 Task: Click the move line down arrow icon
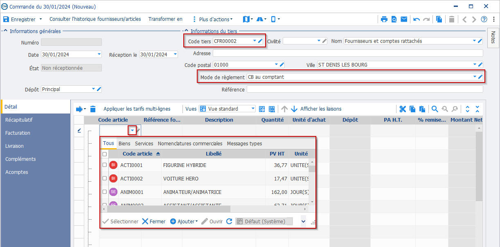pos(294,109)
